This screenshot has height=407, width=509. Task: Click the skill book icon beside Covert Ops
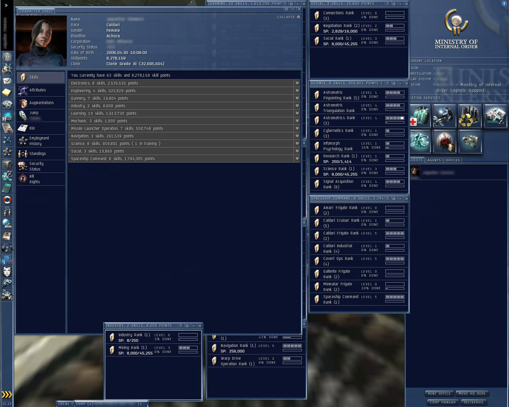coord(317,261)
